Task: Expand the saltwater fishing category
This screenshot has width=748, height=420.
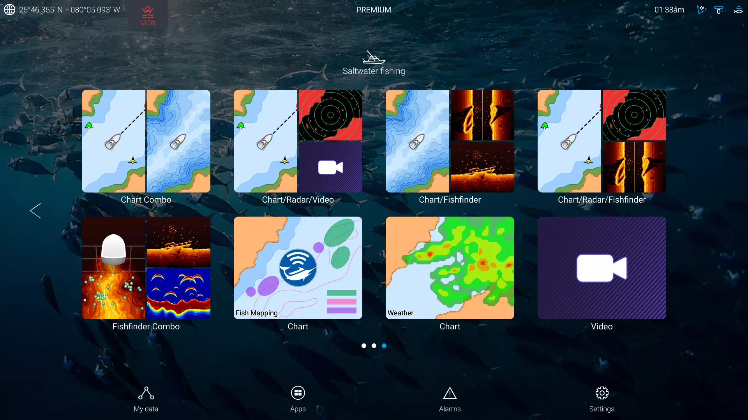Action: tap(374, 61)
